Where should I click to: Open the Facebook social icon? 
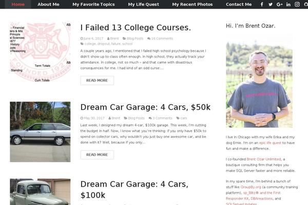point(262,4)
